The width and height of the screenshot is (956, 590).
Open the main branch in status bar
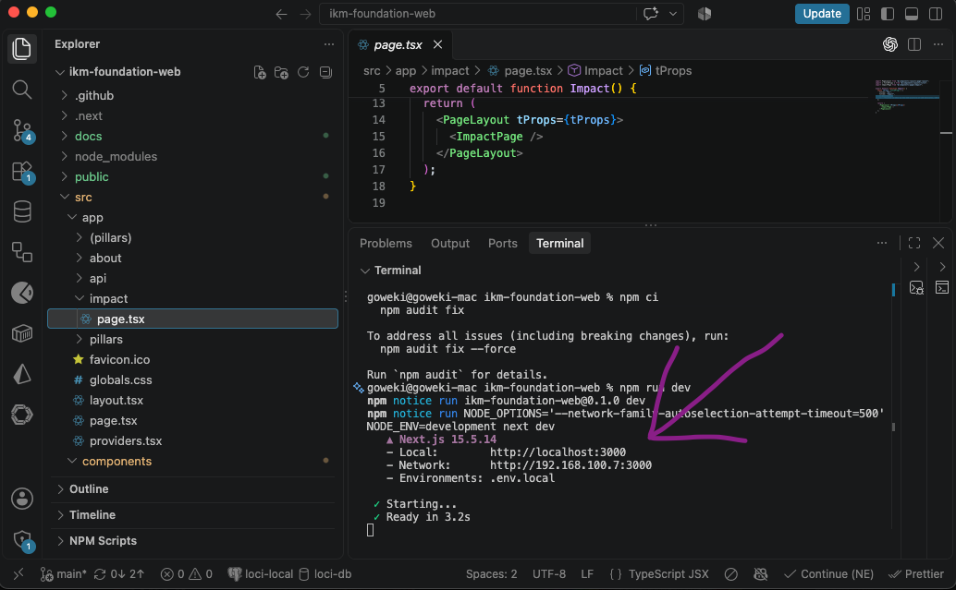[x=64, y=574]
